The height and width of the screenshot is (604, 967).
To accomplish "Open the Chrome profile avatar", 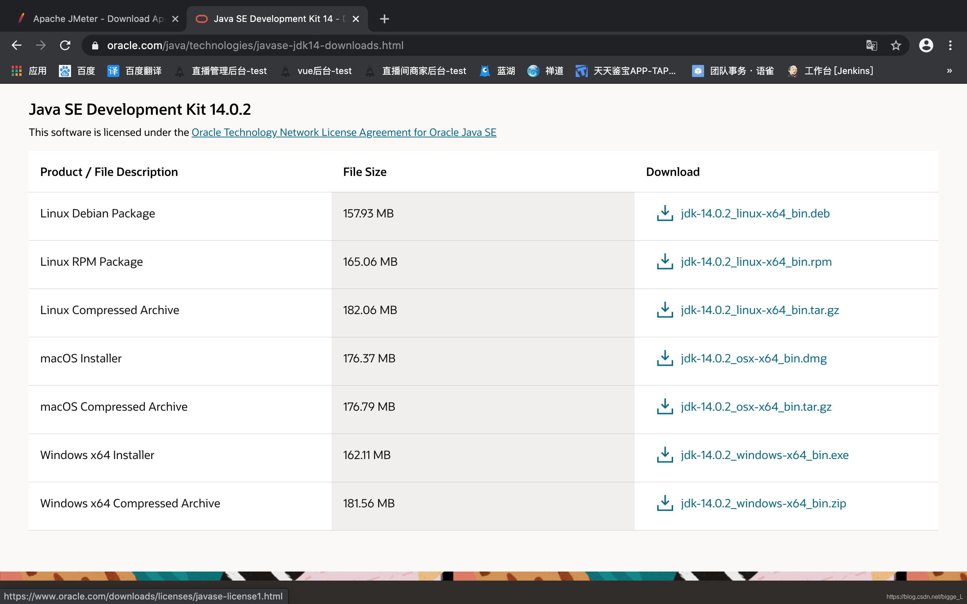I will pos(926,45).
